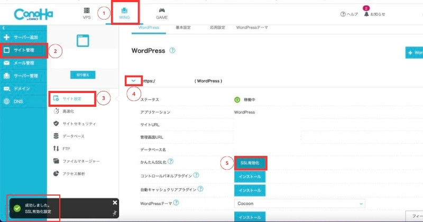Open the ヘルプ help link

click(349, 14)
